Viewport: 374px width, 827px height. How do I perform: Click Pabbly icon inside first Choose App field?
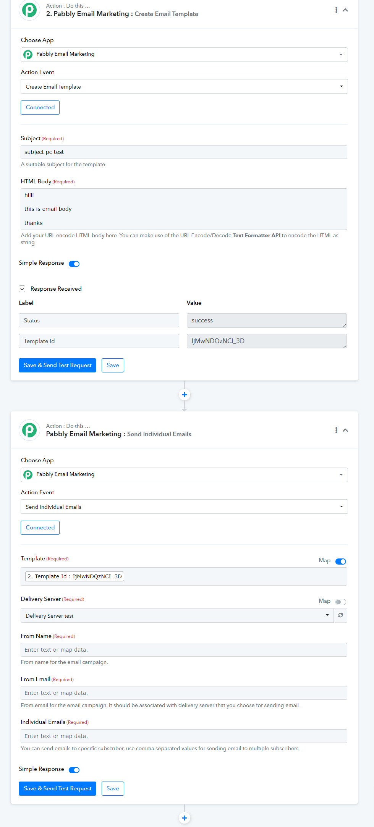(28, 55)
